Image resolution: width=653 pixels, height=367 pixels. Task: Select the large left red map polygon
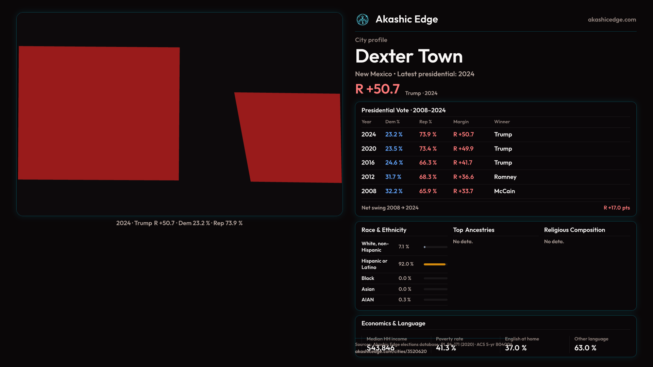pyautogui.click(x=99, y=113)
